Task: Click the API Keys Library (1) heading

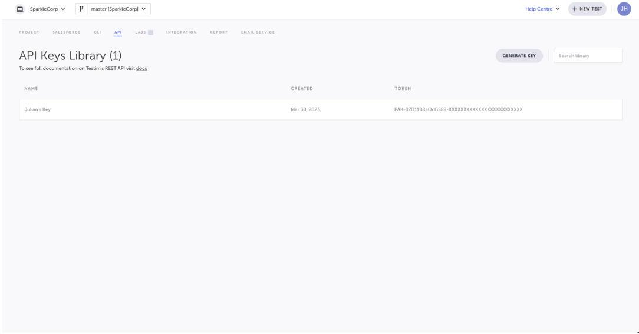Action: [x=70, y=56]
